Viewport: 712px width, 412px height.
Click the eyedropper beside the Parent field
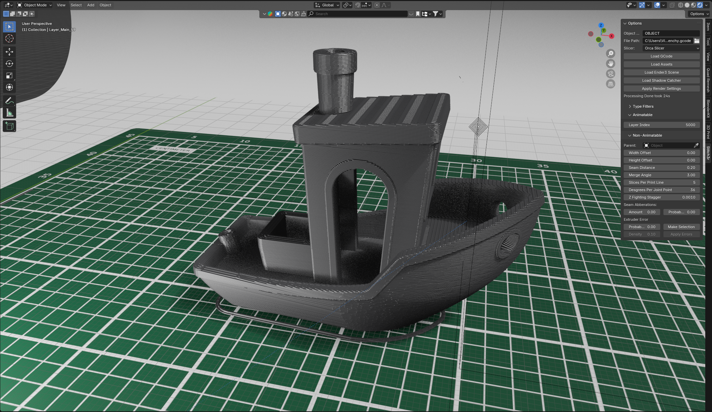697,145
